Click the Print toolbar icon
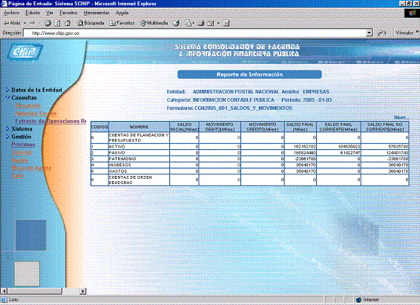 tap(201, 23)
